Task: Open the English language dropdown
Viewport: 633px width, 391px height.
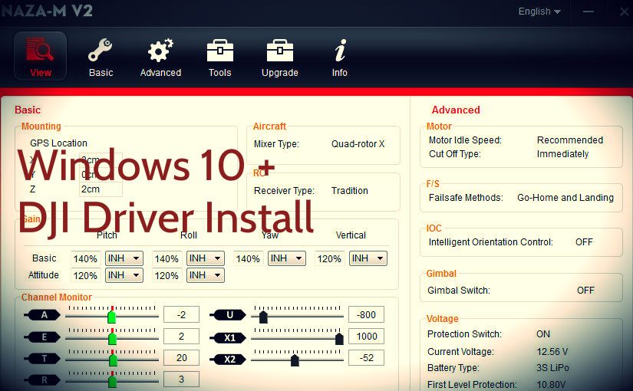Action: coord(539,11)
